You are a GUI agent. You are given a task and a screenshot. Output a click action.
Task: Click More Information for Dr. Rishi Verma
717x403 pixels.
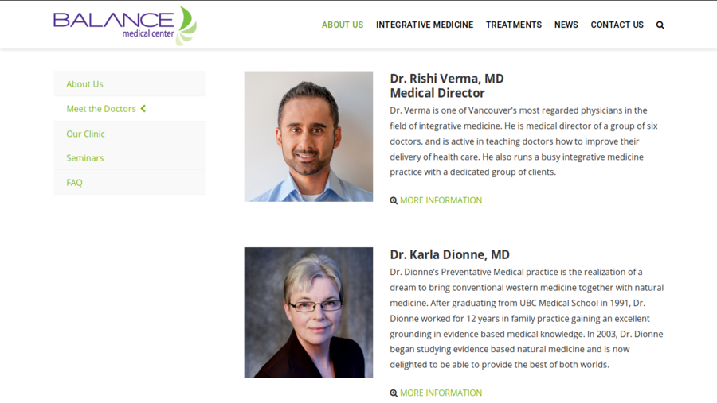[x=441, y=200]
